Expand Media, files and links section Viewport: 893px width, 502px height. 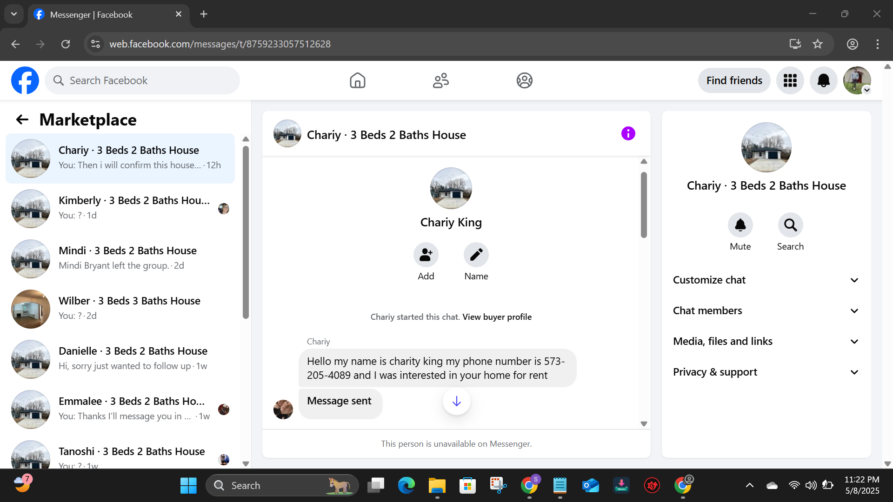tap(766, 341)
